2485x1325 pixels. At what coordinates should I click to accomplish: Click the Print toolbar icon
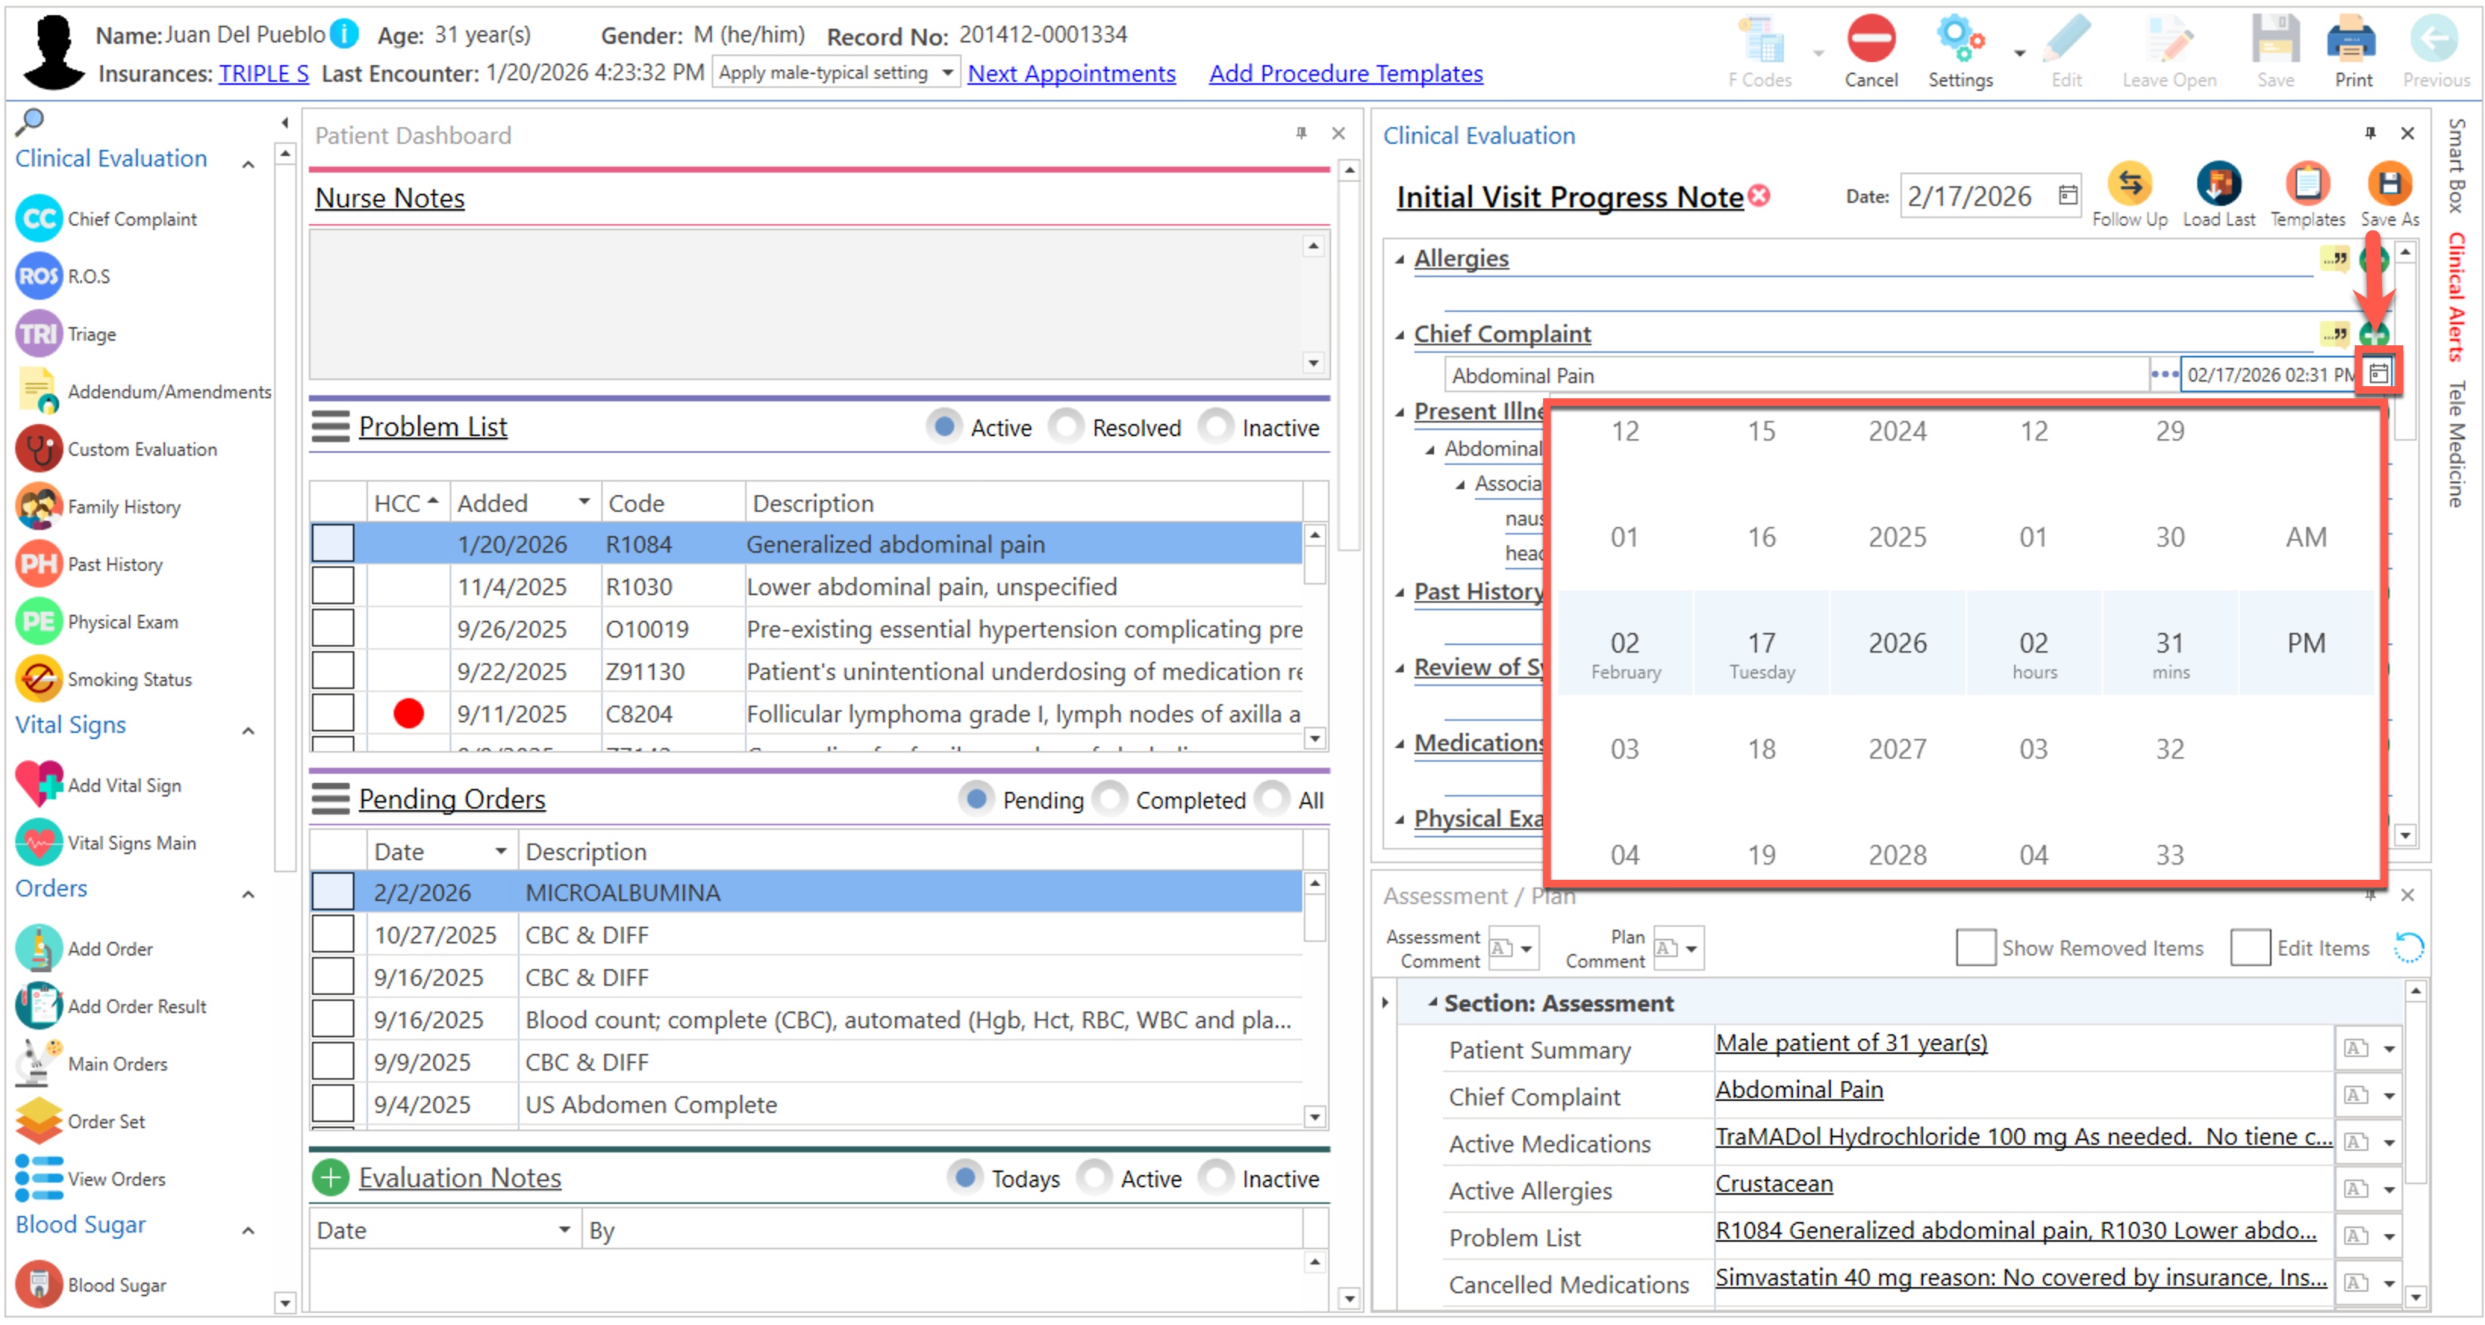point(2351,40)
